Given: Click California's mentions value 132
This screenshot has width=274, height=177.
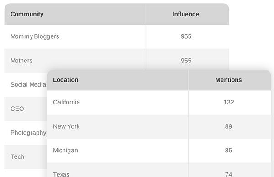Looking at the screenshot, I should tap(229, 102).
